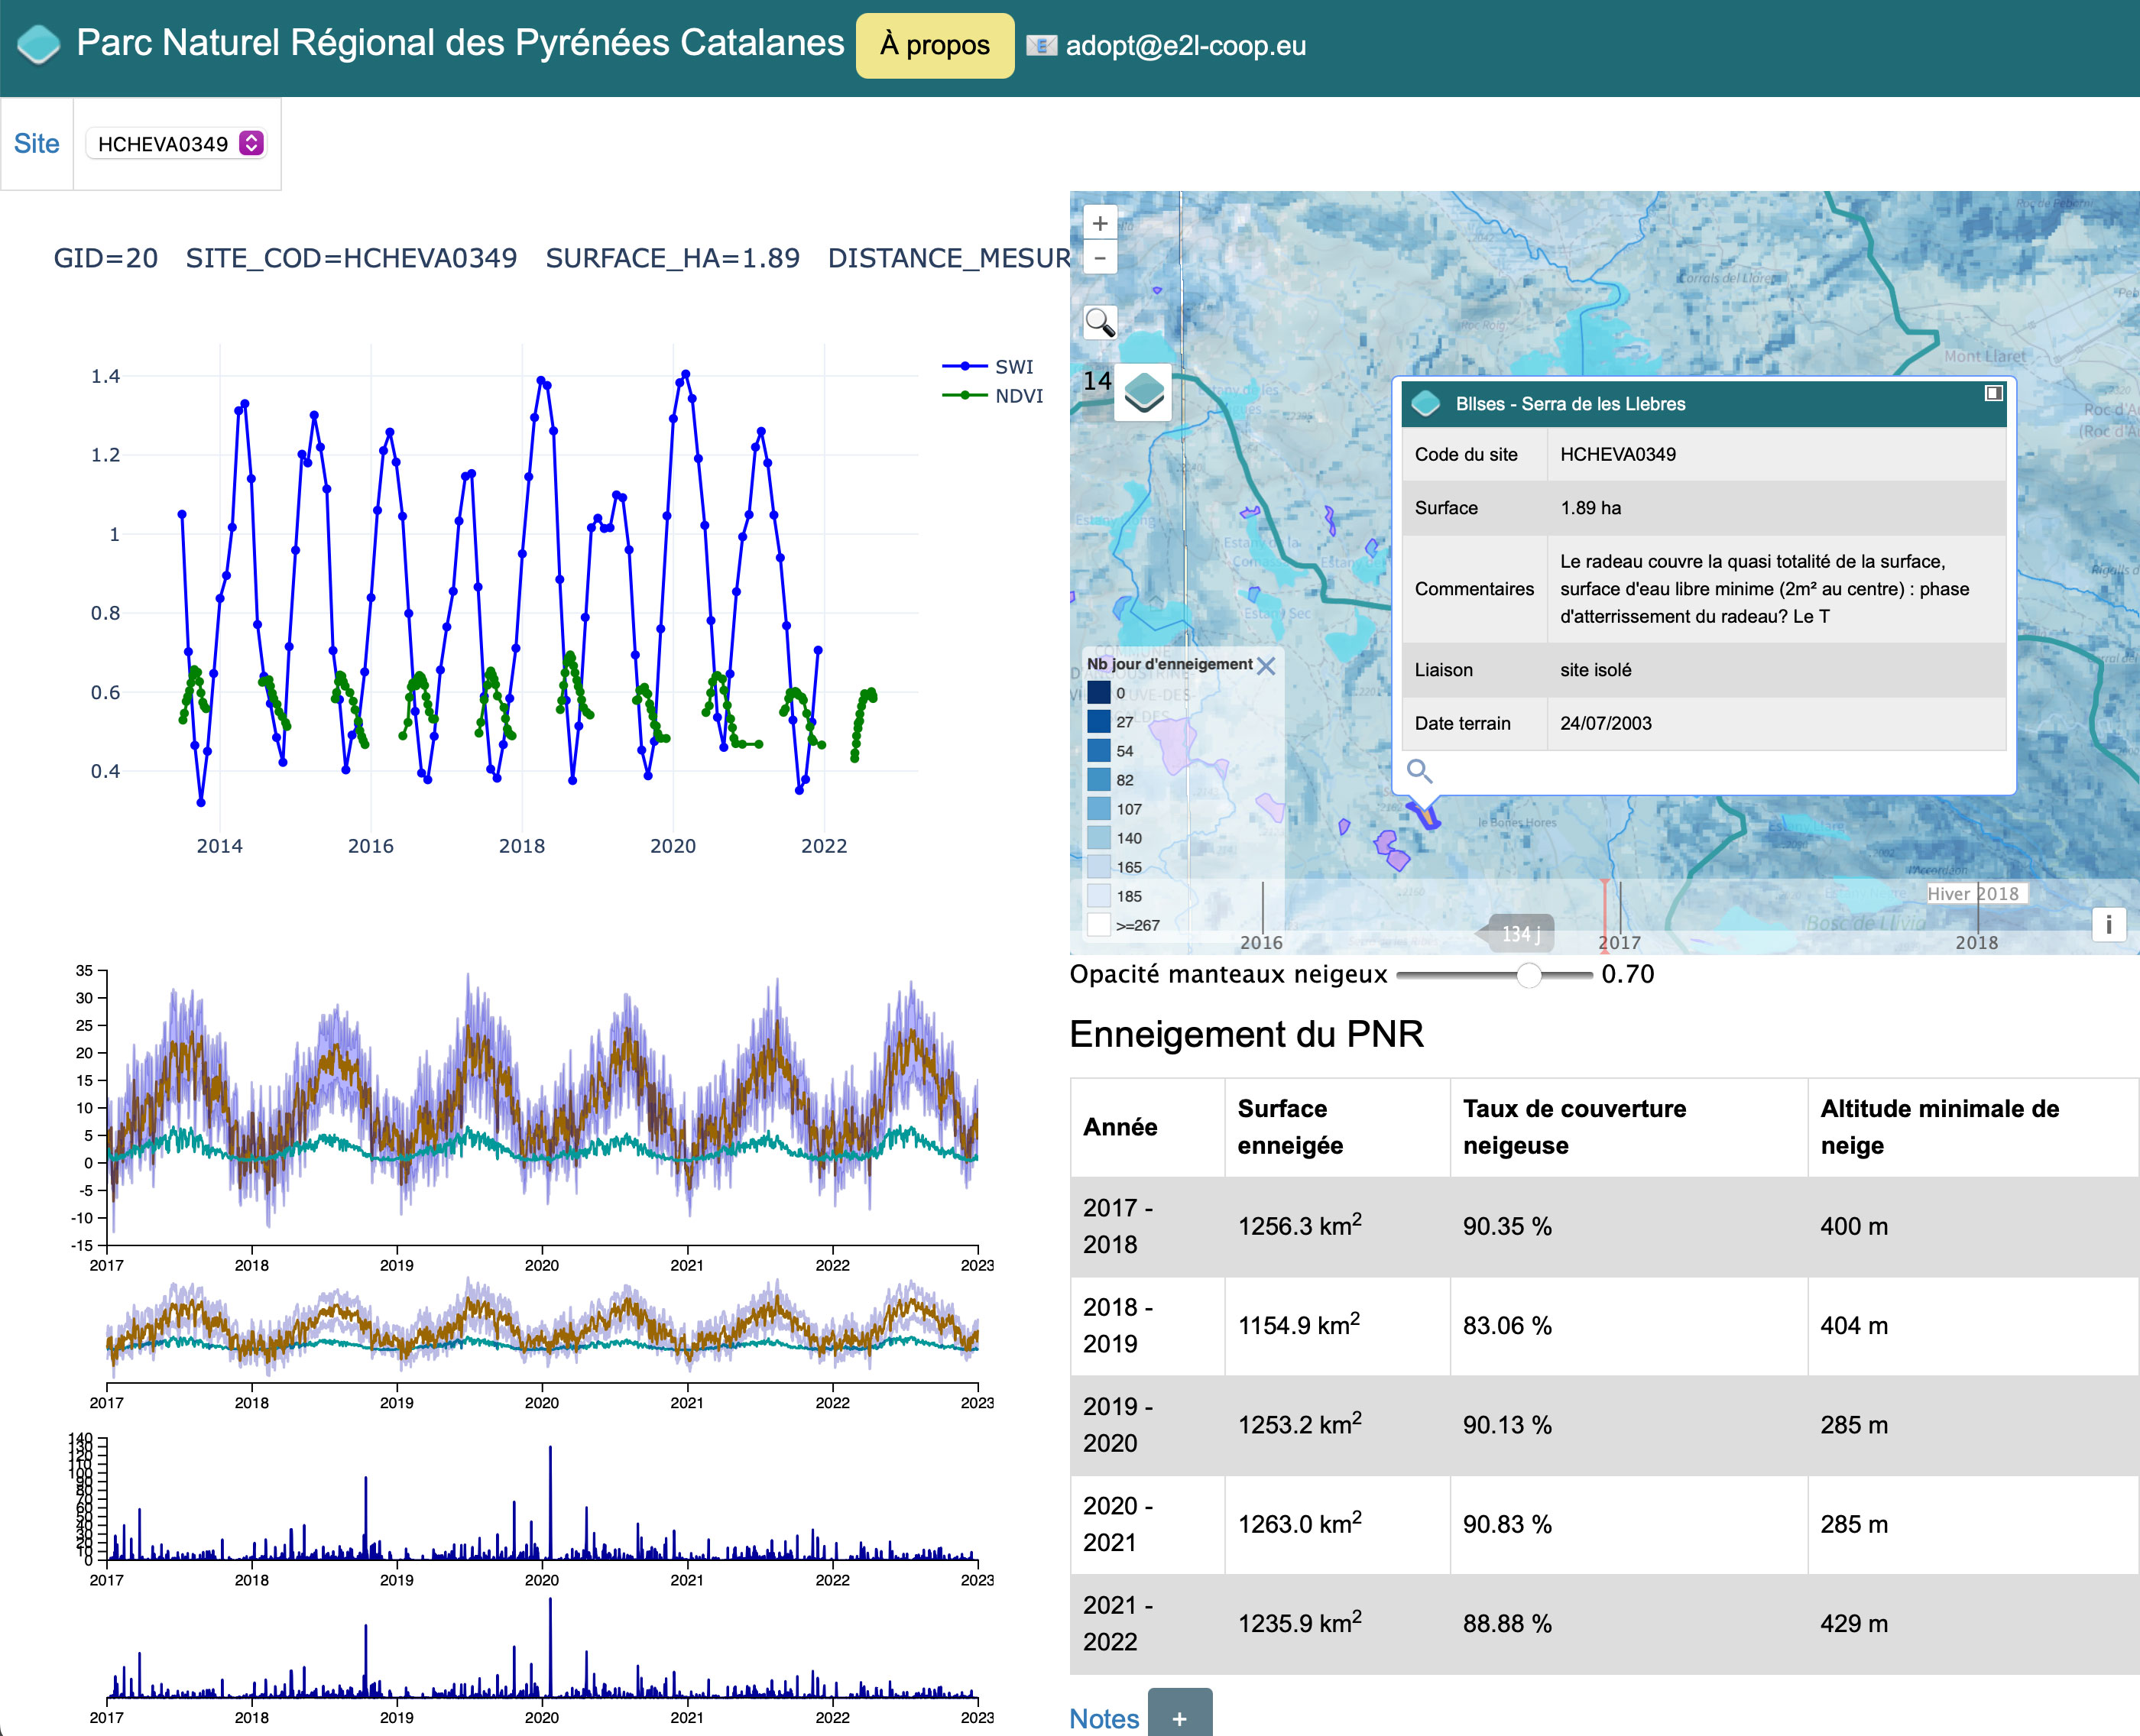The width and height of the screenshot is (2140, 1736).
Task: Adjust the snow cover opacity slider
Action: pos(1528,975)
